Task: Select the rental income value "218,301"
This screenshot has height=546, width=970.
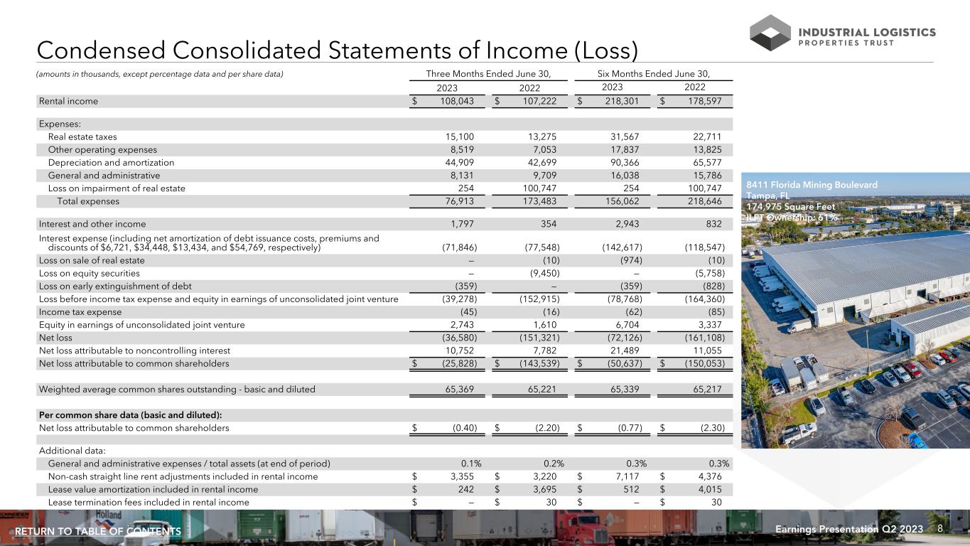Action: (624, 102)
